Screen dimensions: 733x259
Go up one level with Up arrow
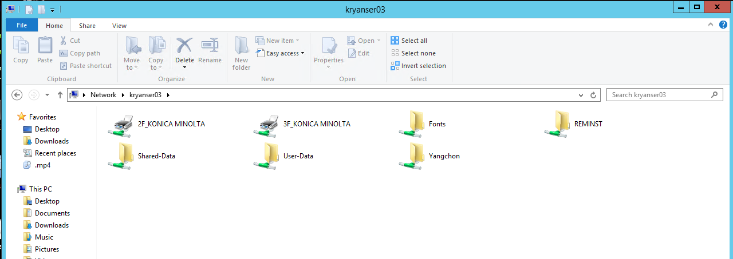point(60,95)
